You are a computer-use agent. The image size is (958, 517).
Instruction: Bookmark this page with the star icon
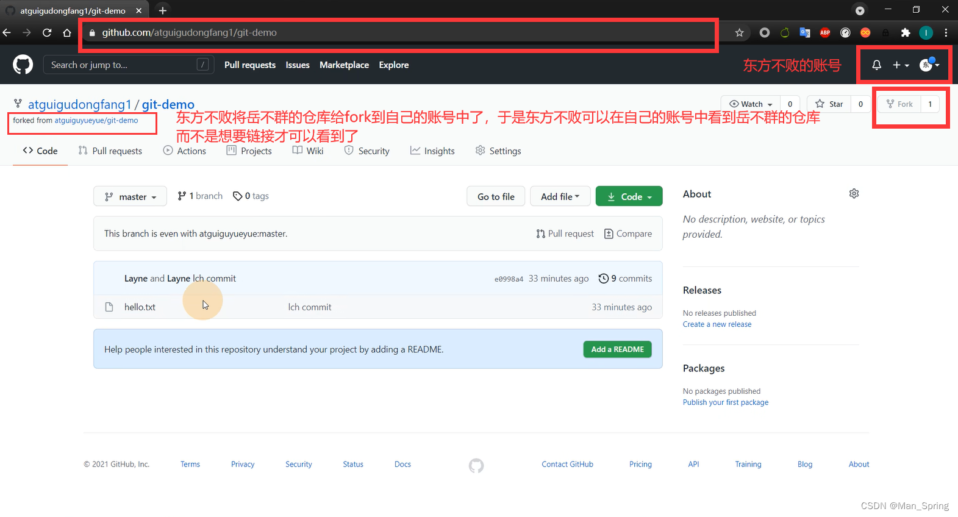(x=739, y=33)
